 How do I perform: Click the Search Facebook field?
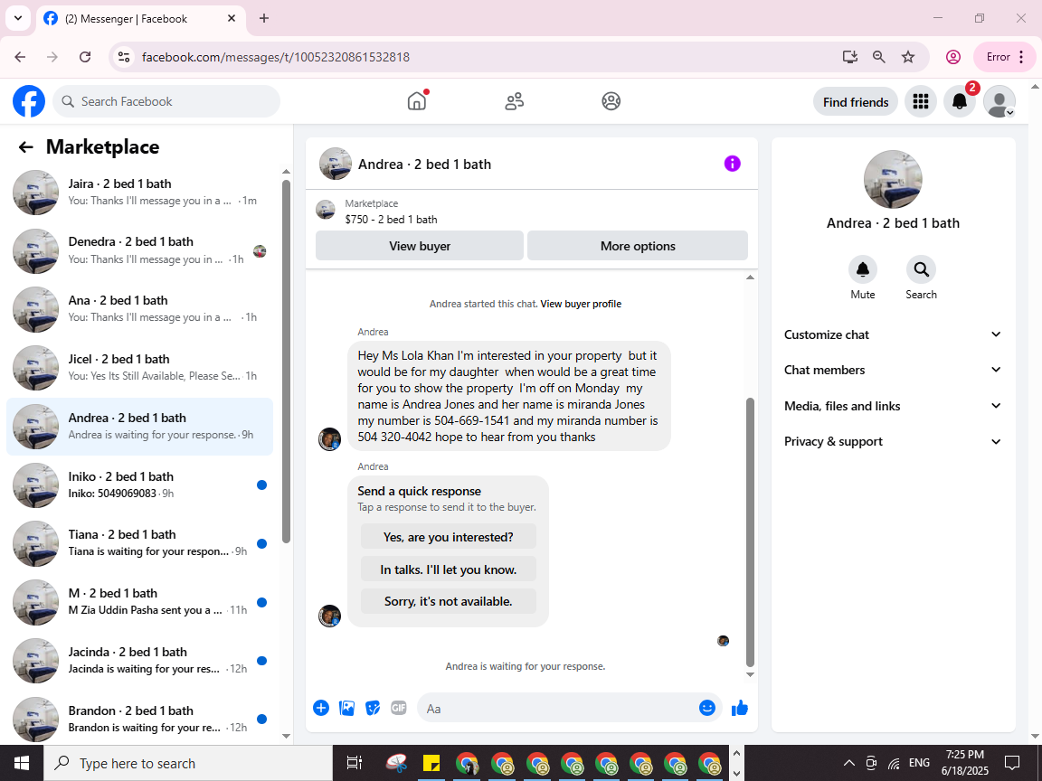pos(166,101)
